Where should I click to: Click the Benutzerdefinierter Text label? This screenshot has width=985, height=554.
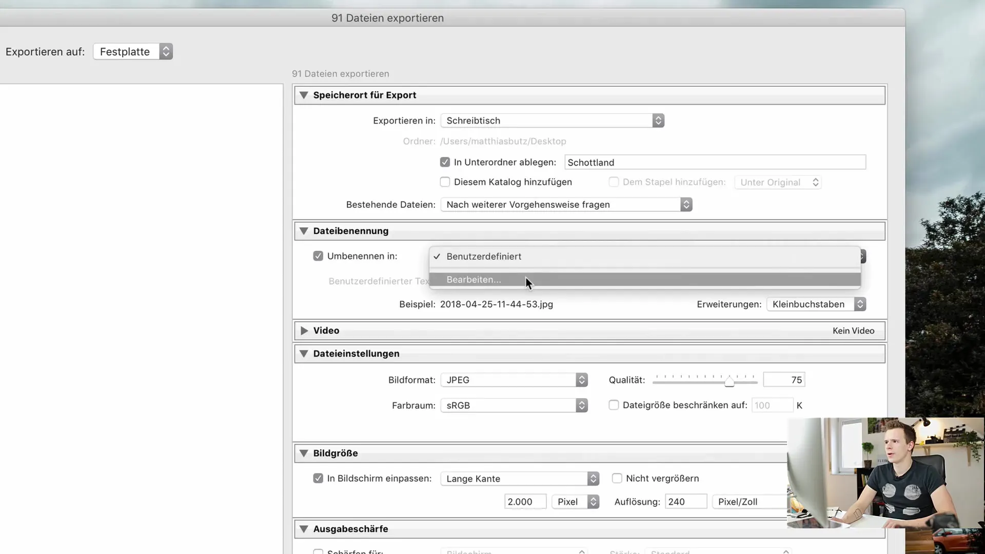[x=379, y=281]
